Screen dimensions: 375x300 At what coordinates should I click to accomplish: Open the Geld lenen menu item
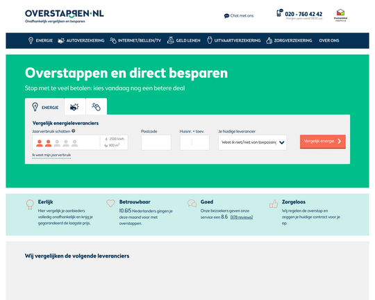pos(188,40)
